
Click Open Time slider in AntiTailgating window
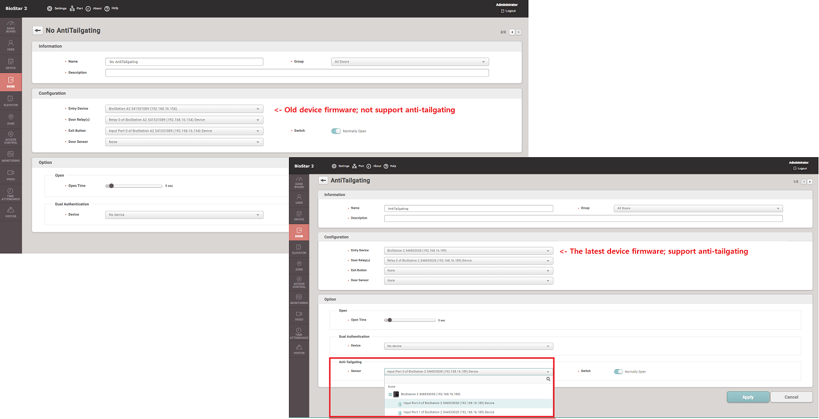410,320
